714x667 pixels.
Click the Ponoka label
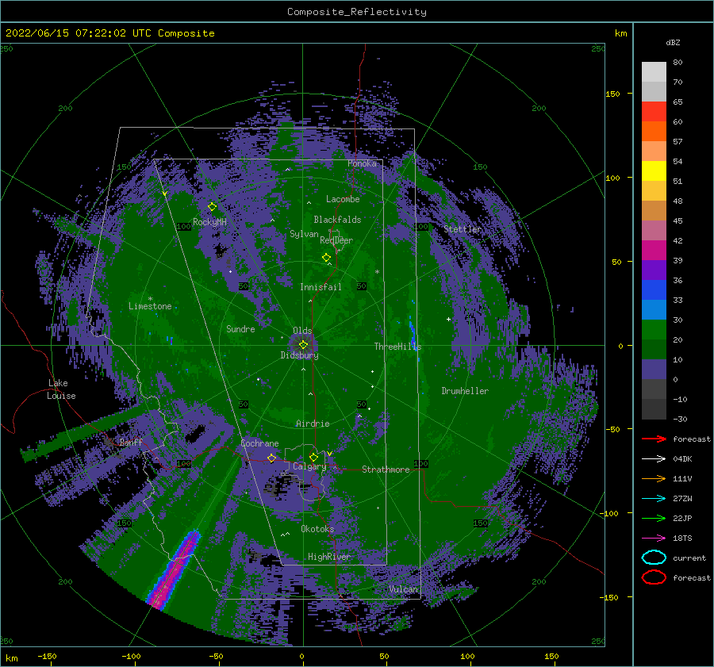click(362, 163)
